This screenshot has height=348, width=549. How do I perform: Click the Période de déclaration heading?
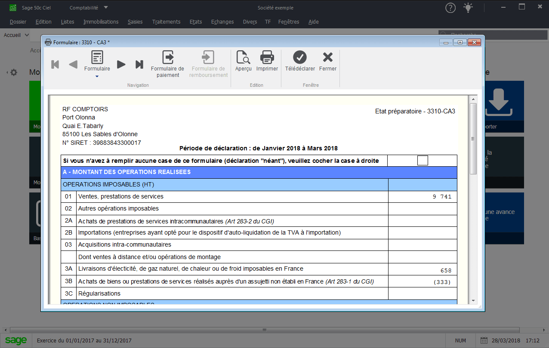(259, 148)
